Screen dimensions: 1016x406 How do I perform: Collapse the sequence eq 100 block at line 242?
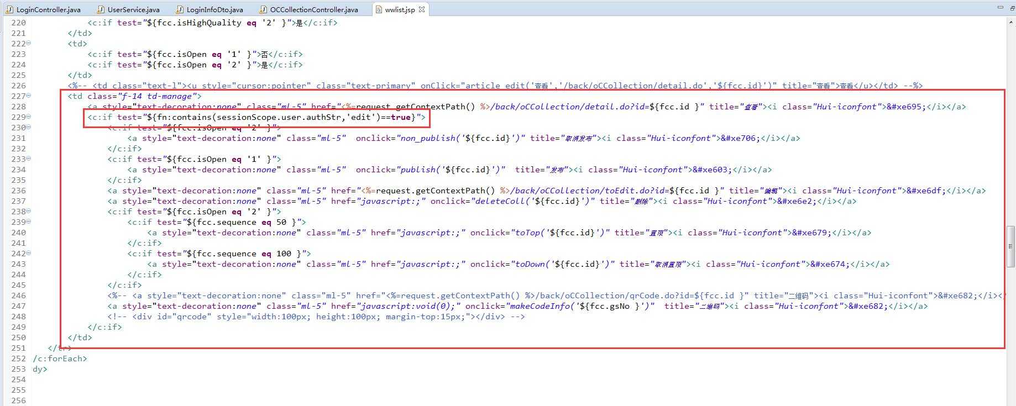tap(29, 253)
